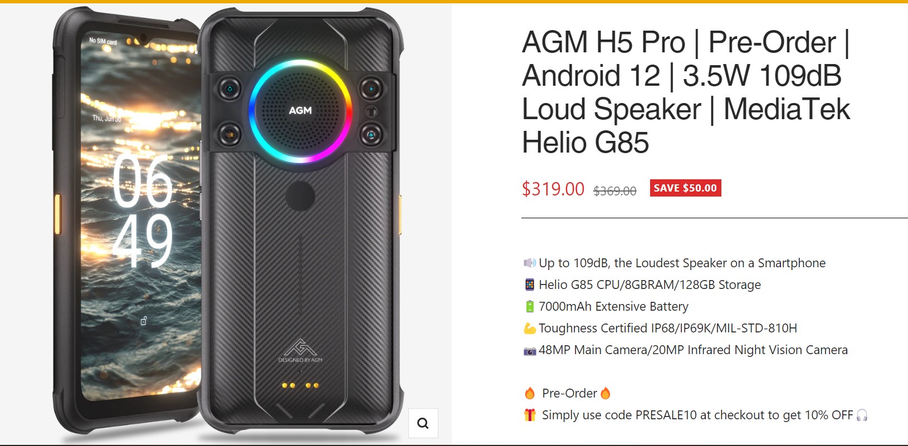The width and height of the screenshot is (908, 446).
Task: Click the red SAVE $50.00 badge
Action: pyautogui.click(x=685, y=188)
